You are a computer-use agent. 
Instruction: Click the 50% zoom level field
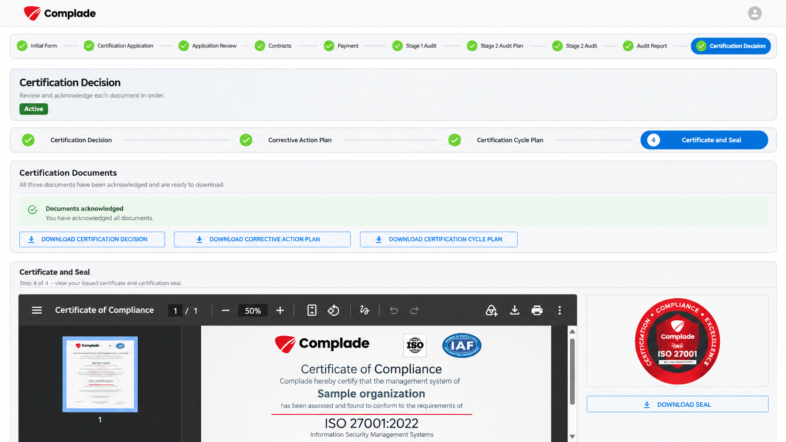click(x=253, y=310)
